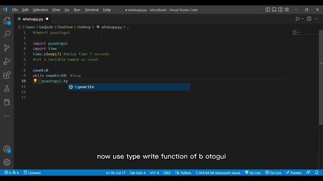
Task: Click the Users breadcrumb segment
Action: [30, 27]
